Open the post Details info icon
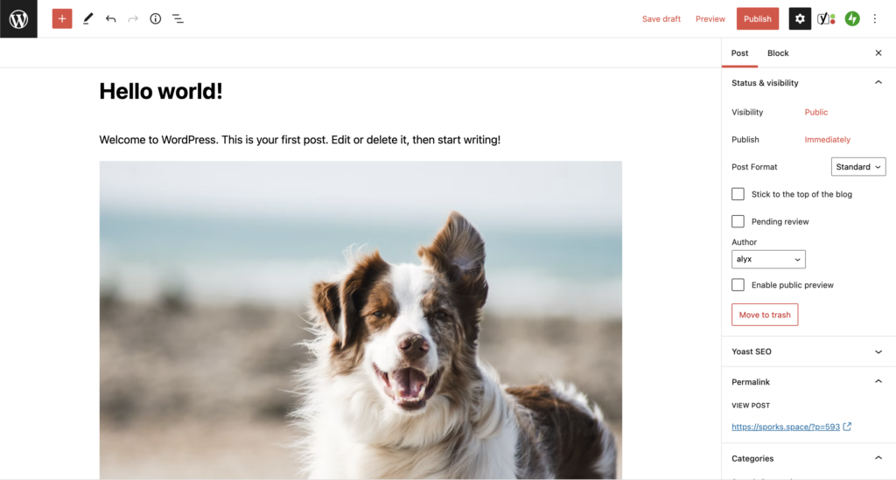 [156, 19]
